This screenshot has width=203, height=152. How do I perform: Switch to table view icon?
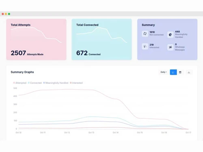coord(180,72)
